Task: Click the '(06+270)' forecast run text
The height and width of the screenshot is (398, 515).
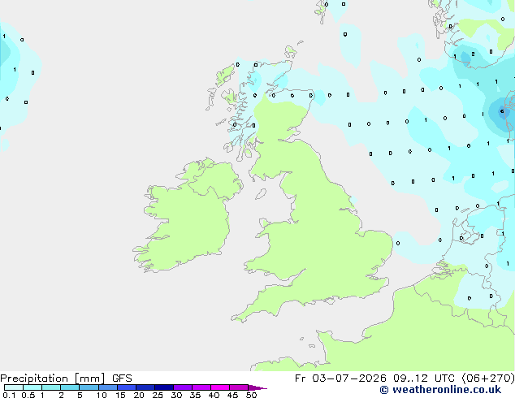Action: point(488,379)
